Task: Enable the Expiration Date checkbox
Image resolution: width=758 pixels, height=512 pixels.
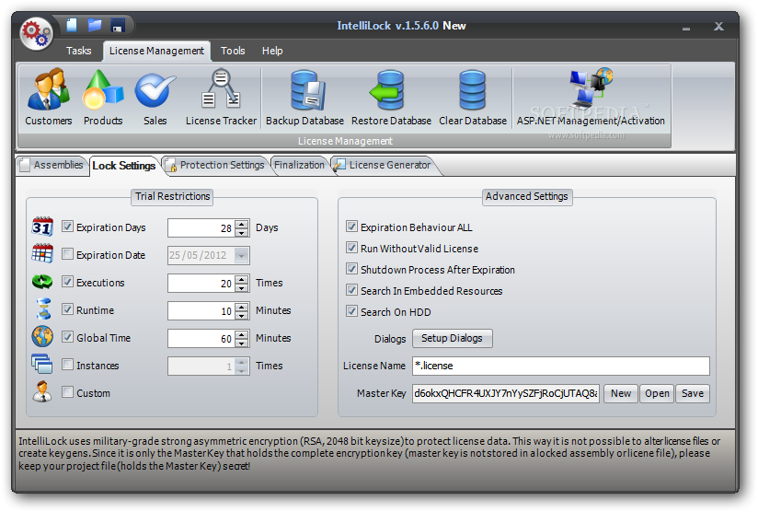Action: click(x=67, y=254)
